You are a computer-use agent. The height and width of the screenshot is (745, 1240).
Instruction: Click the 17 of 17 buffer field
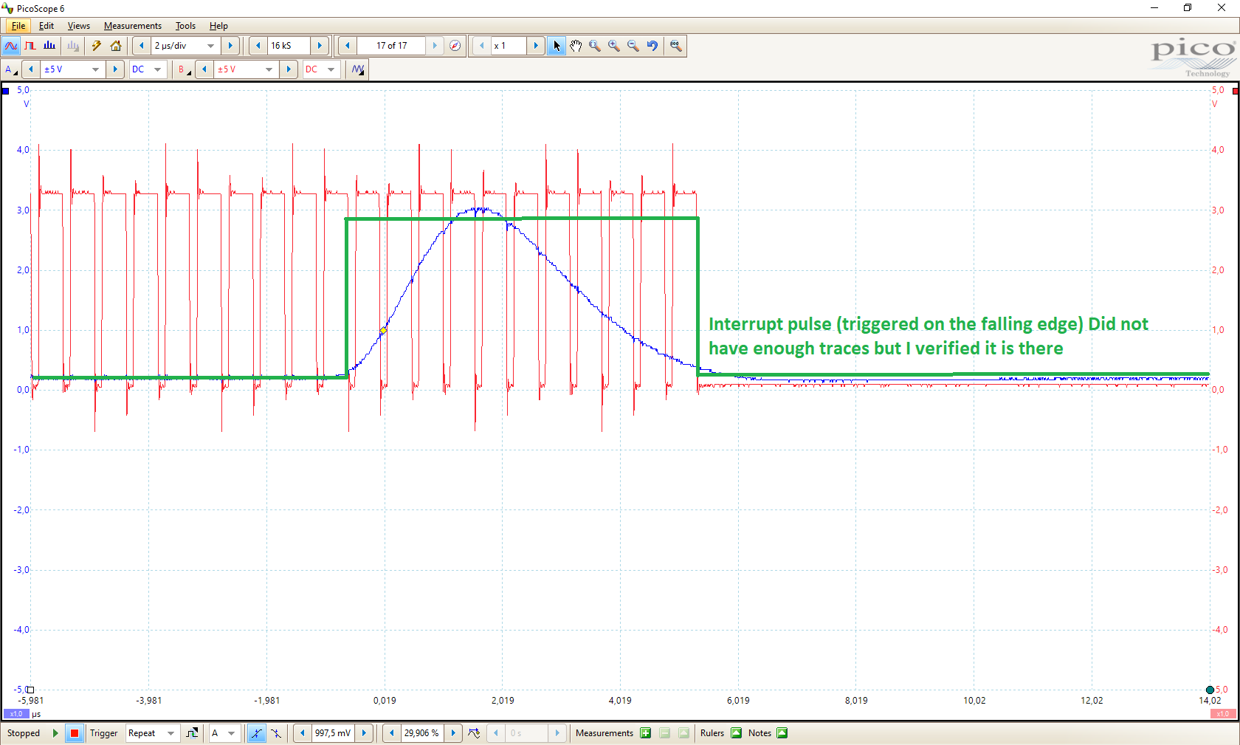pos(391,46)
